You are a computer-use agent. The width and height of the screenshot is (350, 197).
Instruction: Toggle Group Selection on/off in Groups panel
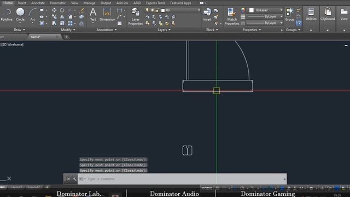tap(299, 23)
